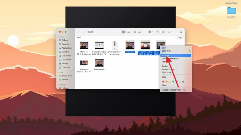Image resolution: width=241 pixels, height=135 pixels.
Task: Choose Quick Look in context menu
Action: 176,72
